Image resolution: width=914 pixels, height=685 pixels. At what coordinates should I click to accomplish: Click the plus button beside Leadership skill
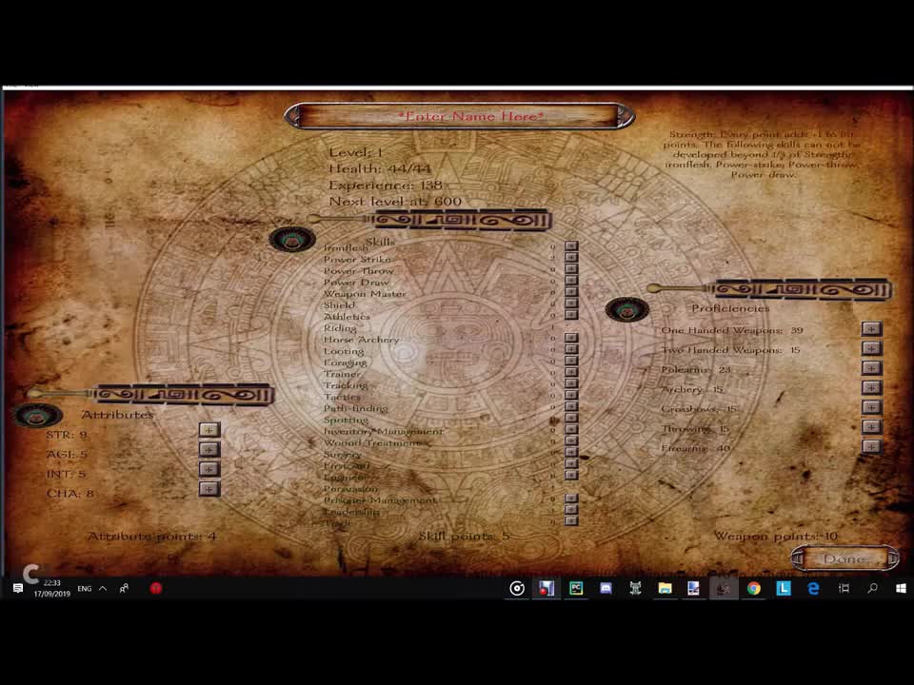(571, 512)
